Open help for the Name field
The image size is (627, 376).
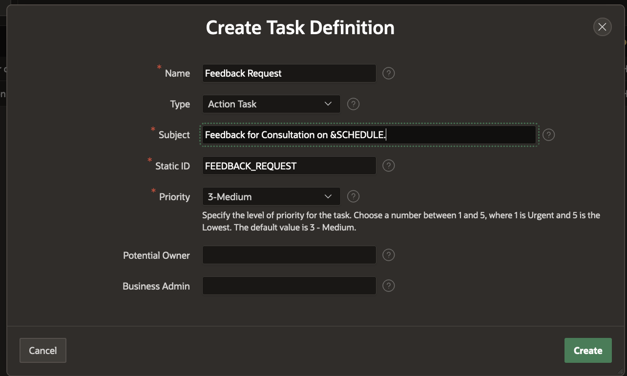[x=388, y=73]
